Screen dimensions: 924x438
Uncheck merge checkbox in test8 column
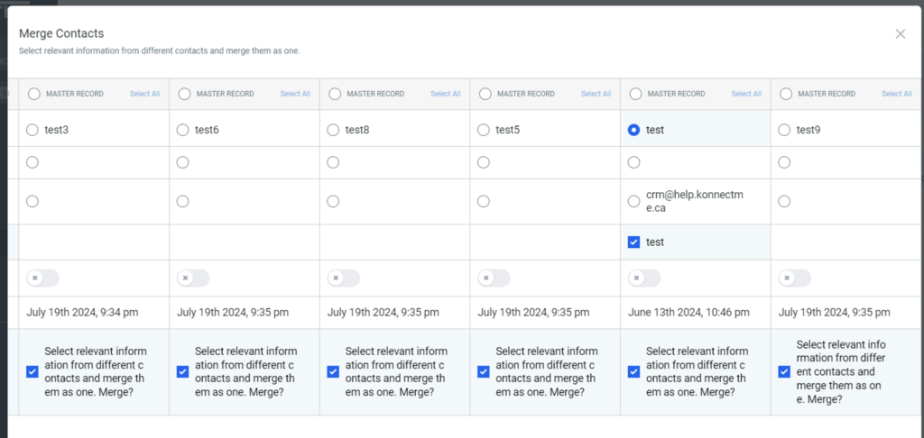334,371
